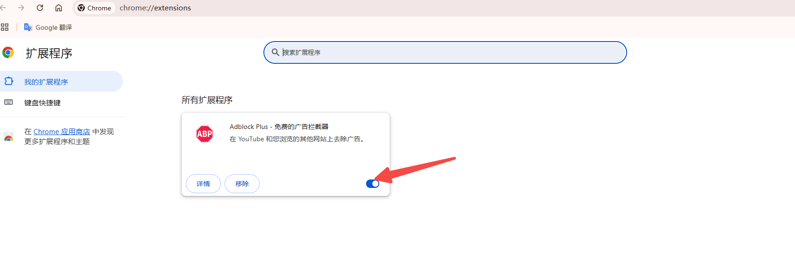Image resolution: width=795 pixels, height=264 pixels.
Task: Click the keyboard icon beside 键盘快捷键
Action: pos(9,102)
